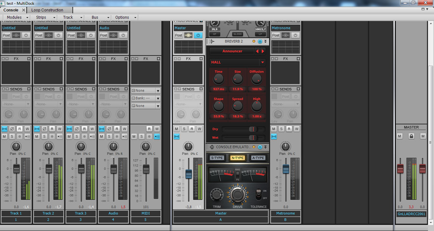
Task: Switch to Loop Construction tab
Action: pyautogui.click(x=47, y=10)
